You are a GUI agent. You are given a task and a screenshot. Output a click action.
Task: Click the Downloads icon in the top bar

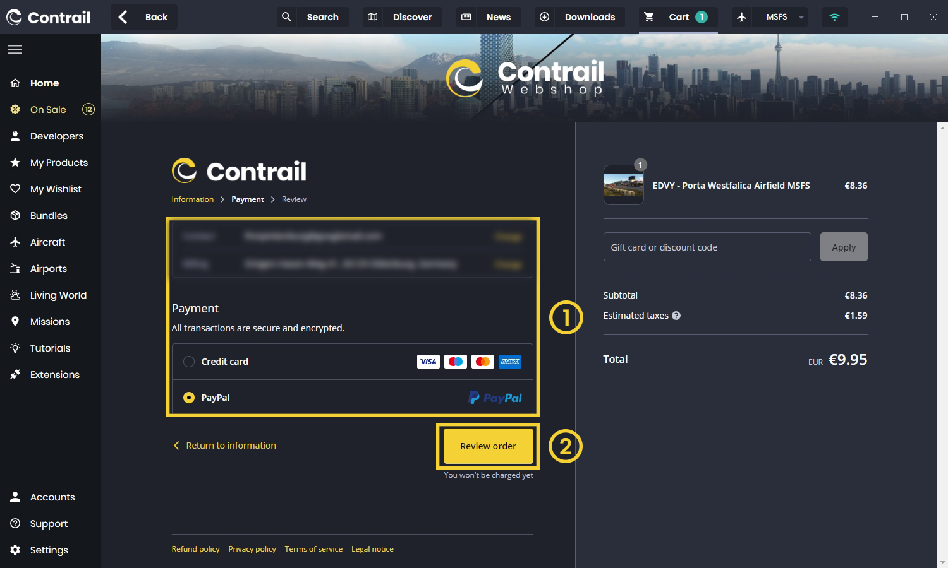[544, 17]
